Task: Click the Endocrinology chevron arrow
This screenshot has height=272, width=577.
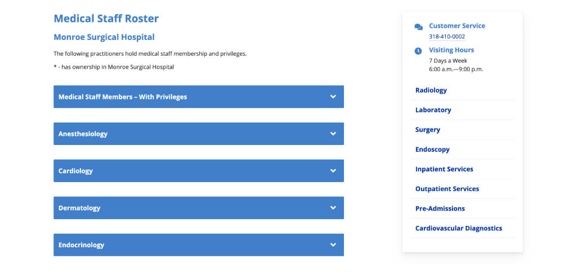Action: point(333,245)
